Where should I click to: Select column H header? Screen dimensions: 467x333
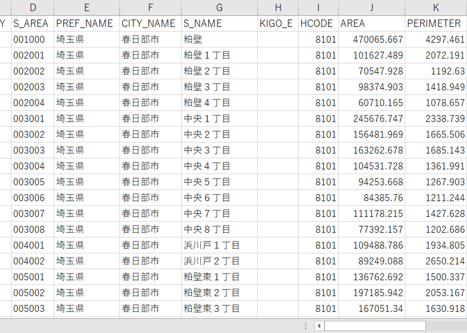tap(278, 8)
